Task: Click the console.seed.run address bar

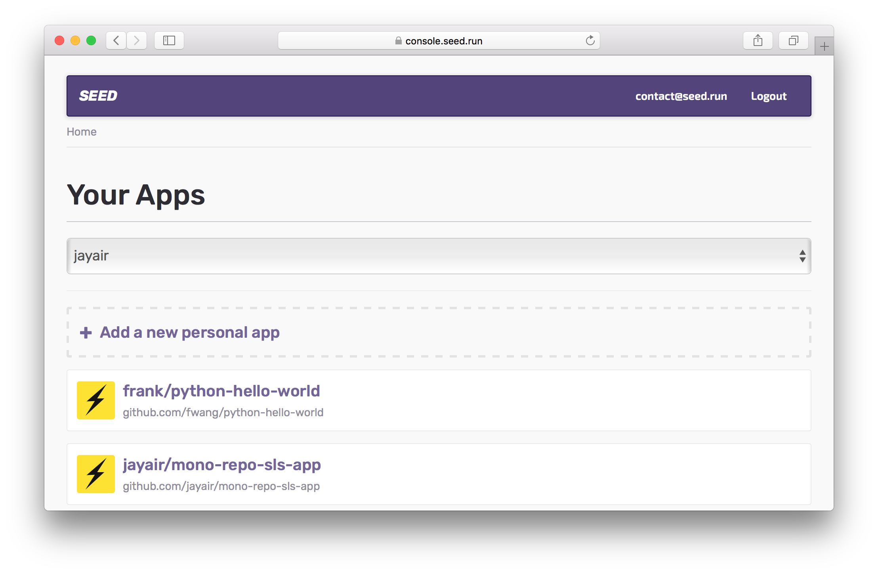Action: pyautogui.click(x=443, y=41)
